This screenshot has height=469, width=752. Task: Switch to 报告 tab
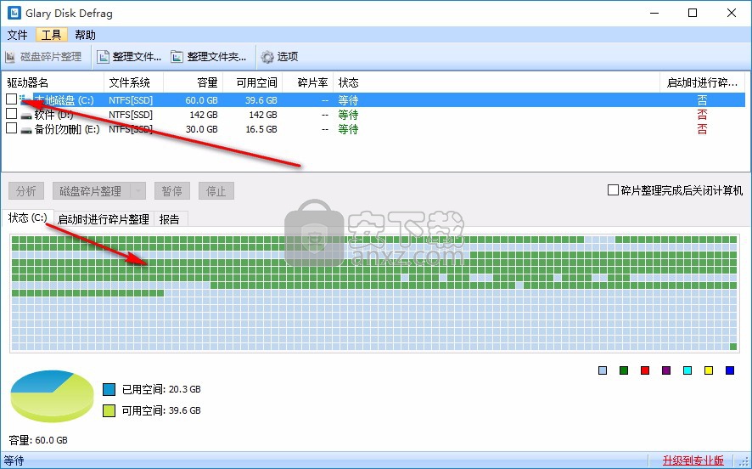click(x=169, y=219)
